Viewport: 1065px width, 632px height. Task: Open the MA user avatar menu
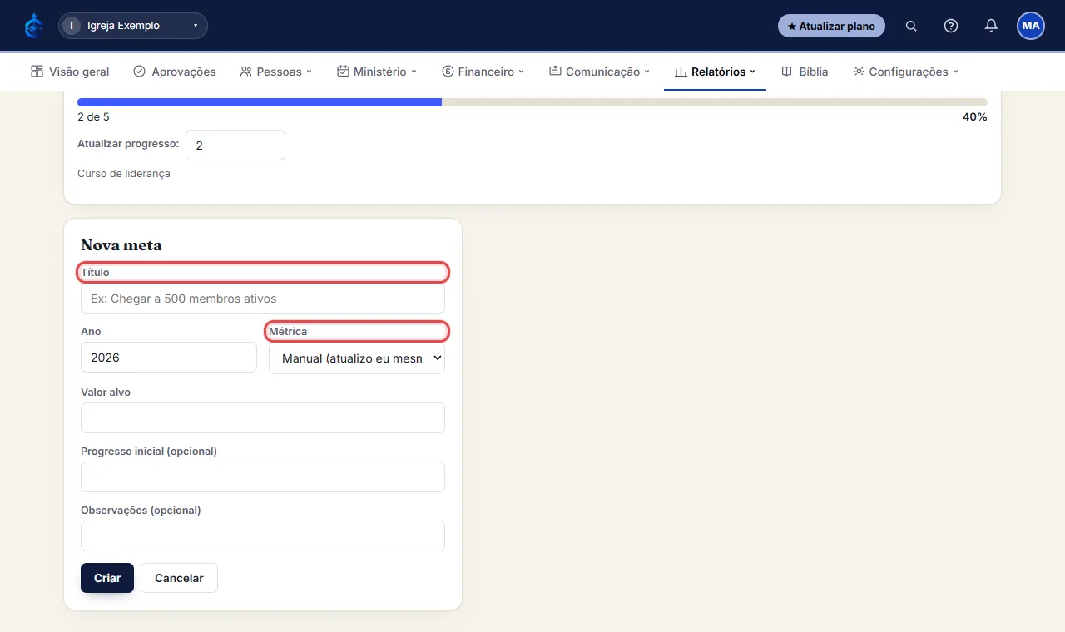[x=1031, y=26]
